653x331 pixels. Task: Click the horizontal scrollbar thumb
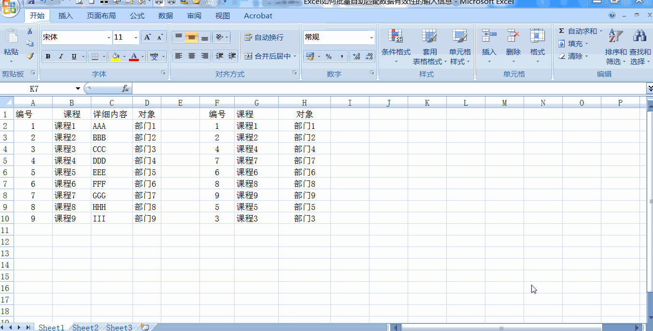coord(501,328)
